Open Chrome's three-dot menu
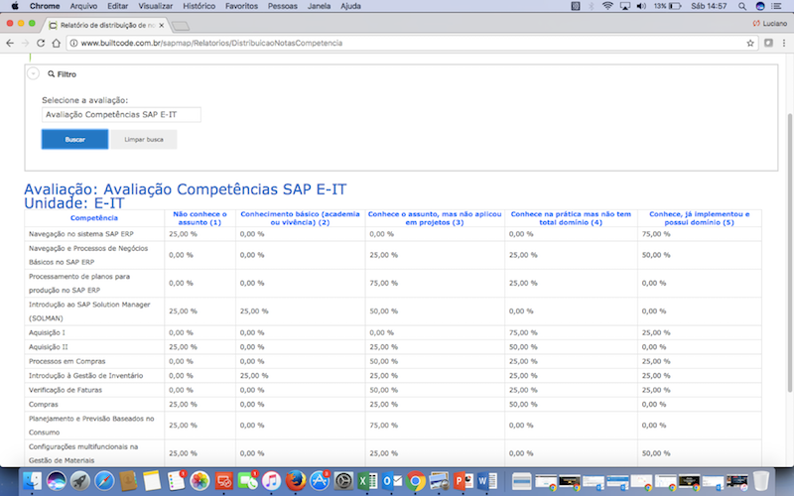 pos(784,43)
